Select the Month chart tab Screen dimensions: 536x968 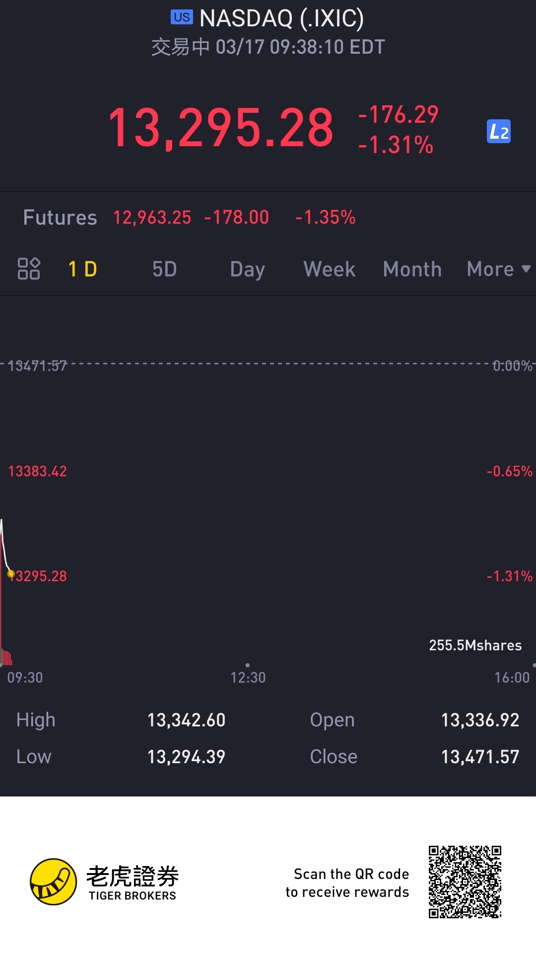click(412, 269)
